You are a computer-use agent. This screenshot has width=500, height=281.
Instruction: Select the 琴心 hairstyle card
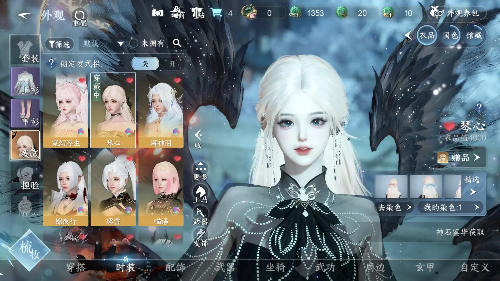113,110
